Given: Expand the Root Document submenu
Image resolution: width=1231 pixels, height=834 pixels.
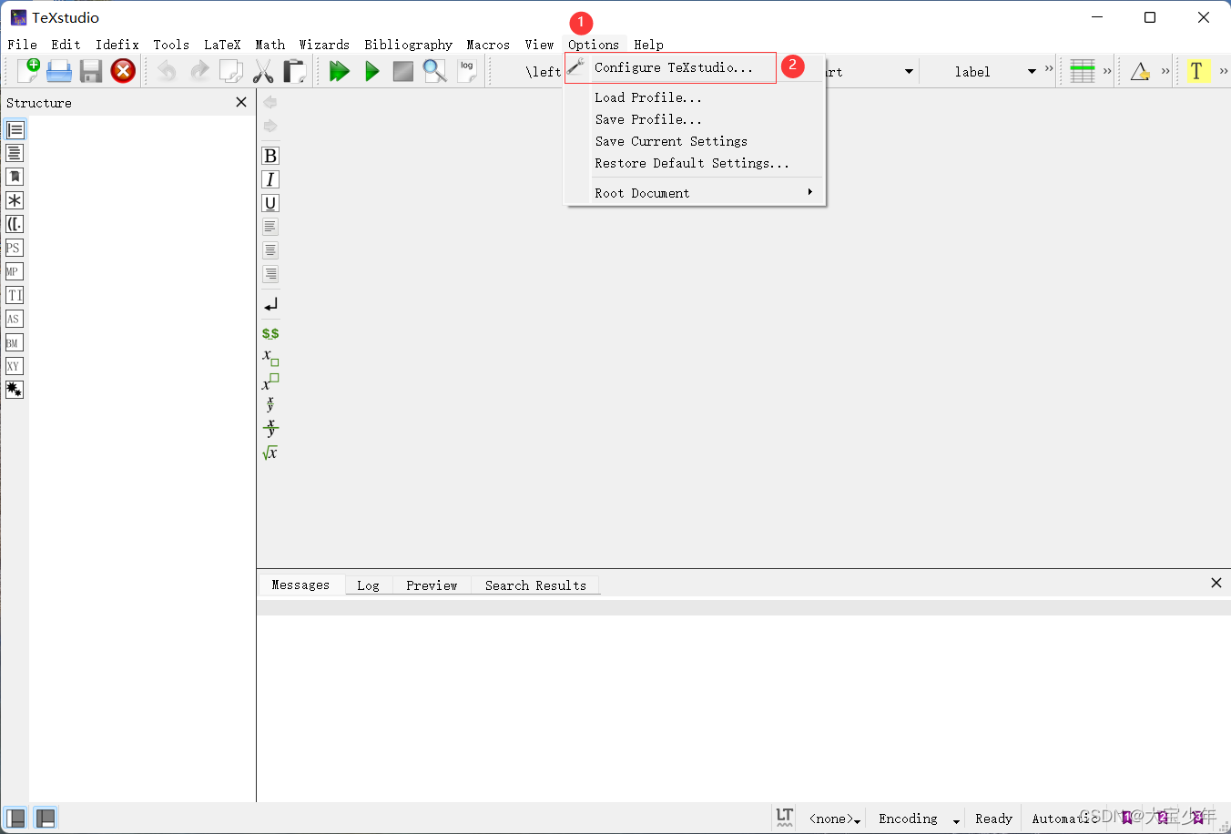Looking at the screenshot, I should coord(641,192).
